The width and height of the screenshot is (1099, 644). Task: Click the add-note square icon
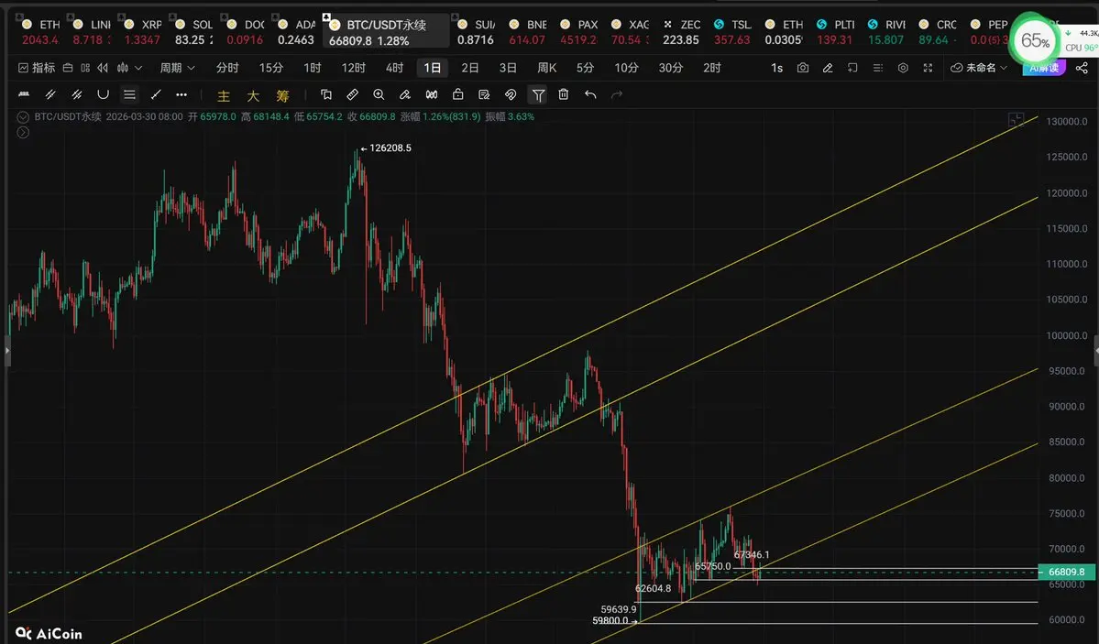click(852, 68)
